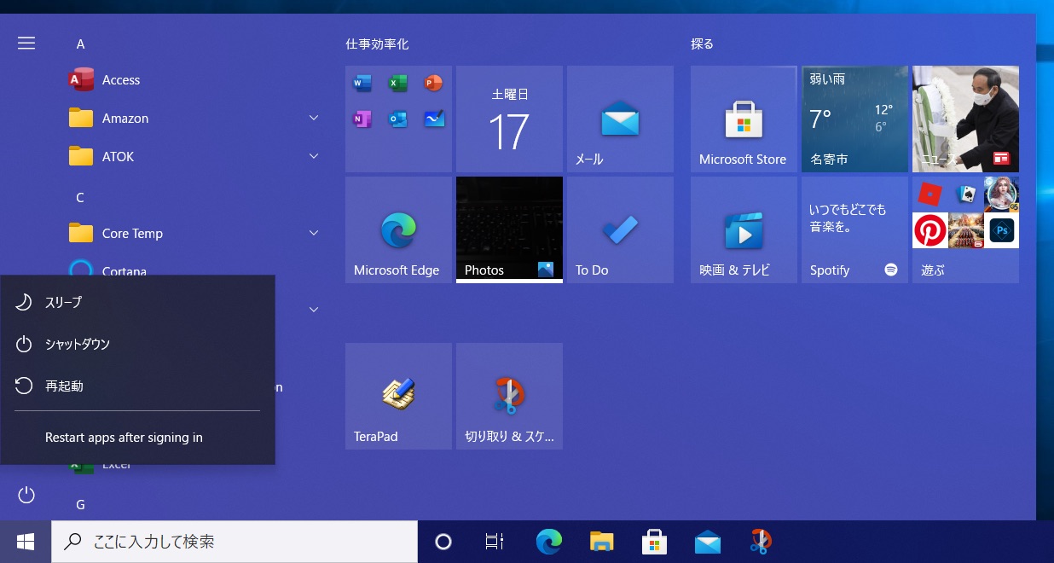Expand the ATOK folder chevron
1054x563 pixels.
pos(314,156)
